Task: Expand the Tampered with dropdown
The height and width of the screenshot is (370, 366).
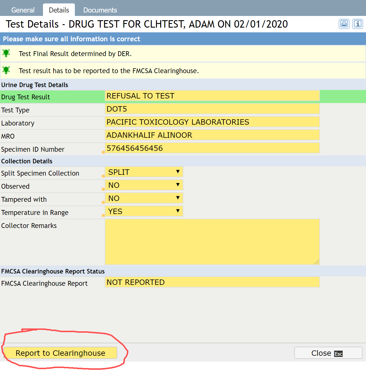Action: click(x=144, y=198)
